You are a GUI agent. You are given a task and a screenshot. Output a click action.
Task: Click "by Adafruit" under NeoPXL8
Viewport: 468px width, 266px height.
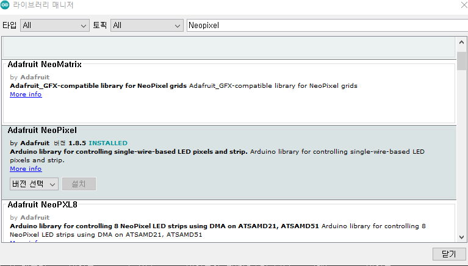pyautogui.click(x=29, y=217)
